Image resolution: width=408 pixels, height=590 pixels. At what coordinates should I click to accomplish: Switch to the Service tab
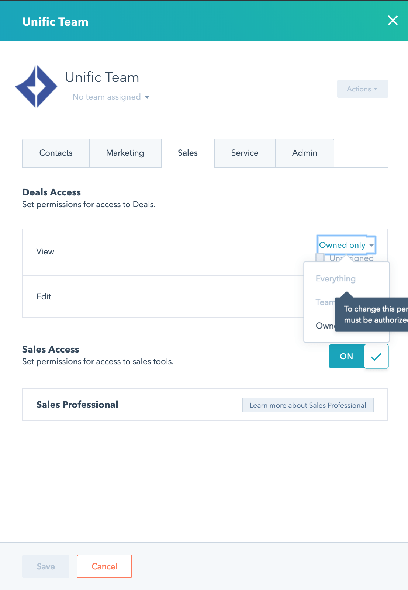tap(245, 153)
